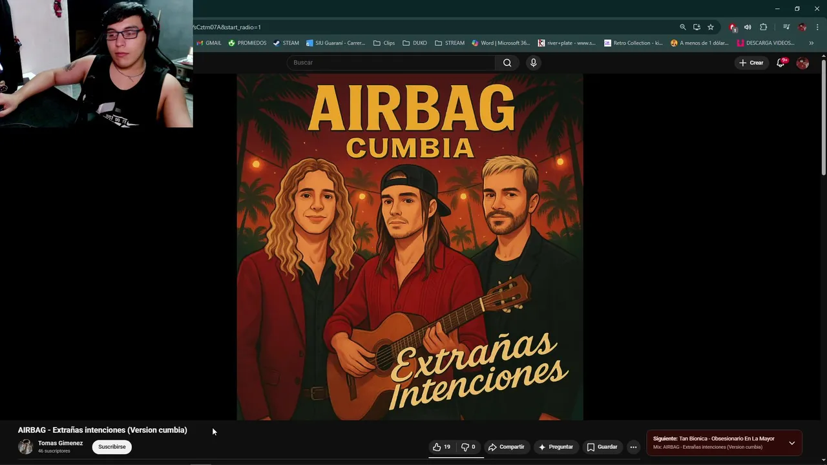Viewport: 827px width, 465px height.
Task: Open YouTube account avatar menu
Action: pos(802,63)
